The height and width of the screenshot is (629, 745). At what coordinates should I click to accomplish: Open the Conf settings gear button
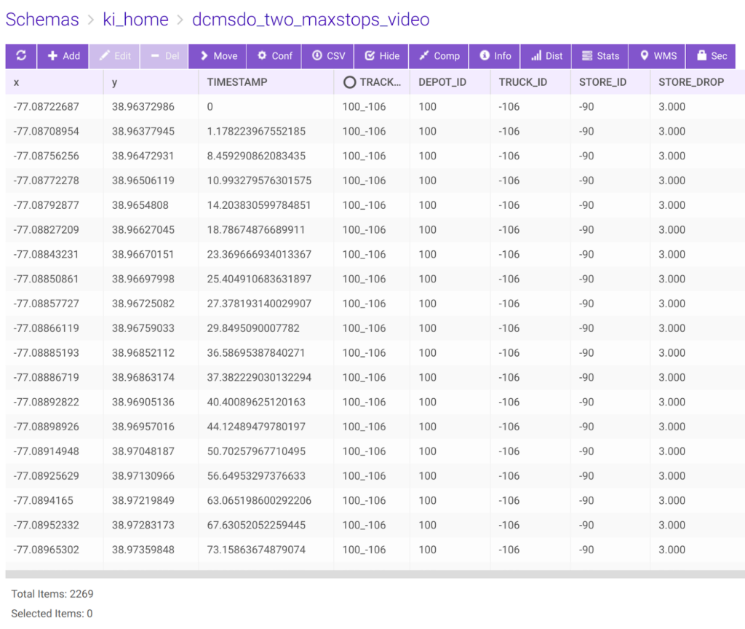click(x=274, y=56)
